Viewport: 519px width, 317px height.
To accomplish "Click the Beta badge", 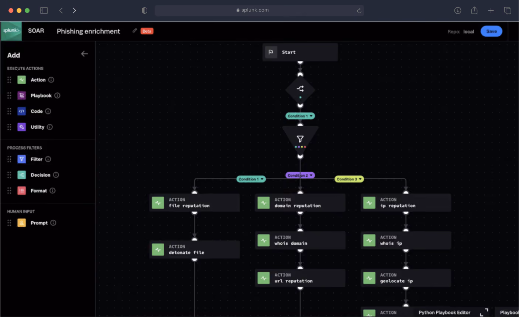I will (147, 31).
